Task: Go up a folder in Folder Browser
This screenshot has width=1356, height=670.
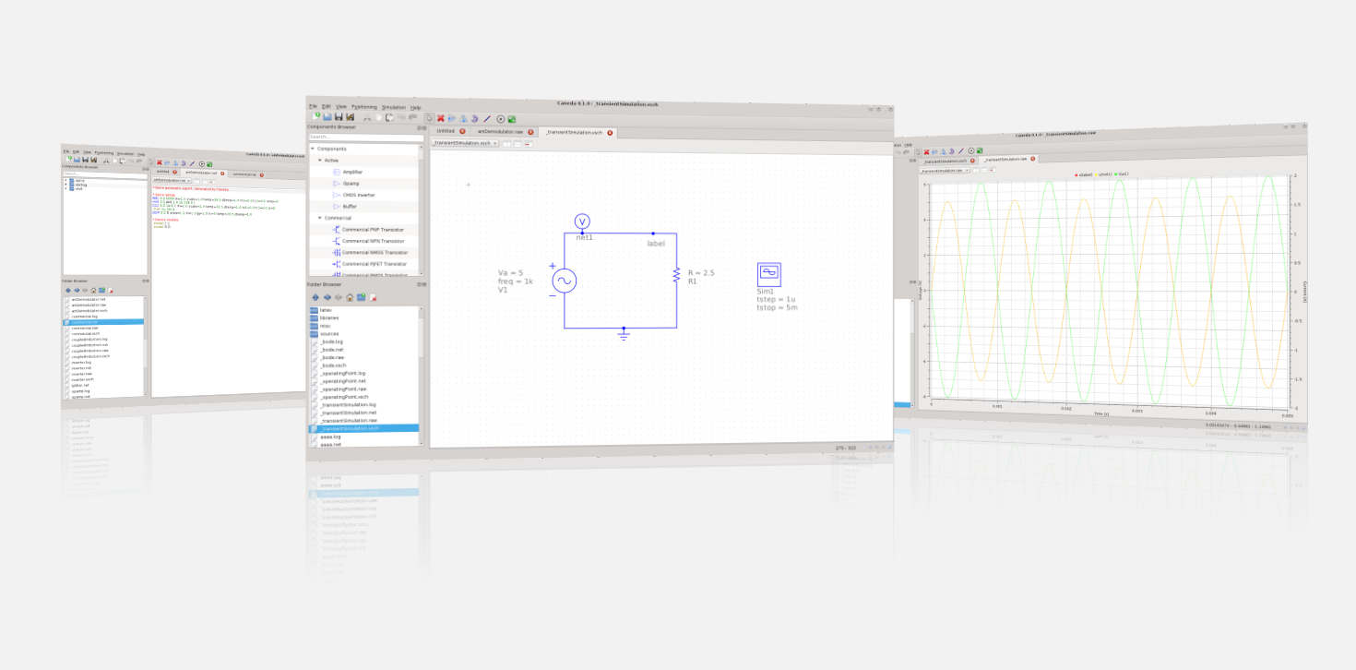Action: coord(315,298)
